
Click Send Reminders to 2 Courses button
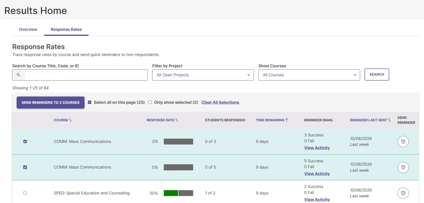click(51, 103)
